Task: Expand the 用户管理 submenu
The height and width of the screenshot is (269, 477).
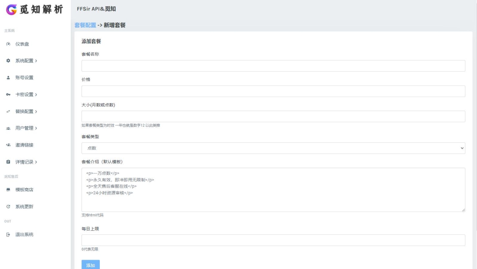Action: 26,129
